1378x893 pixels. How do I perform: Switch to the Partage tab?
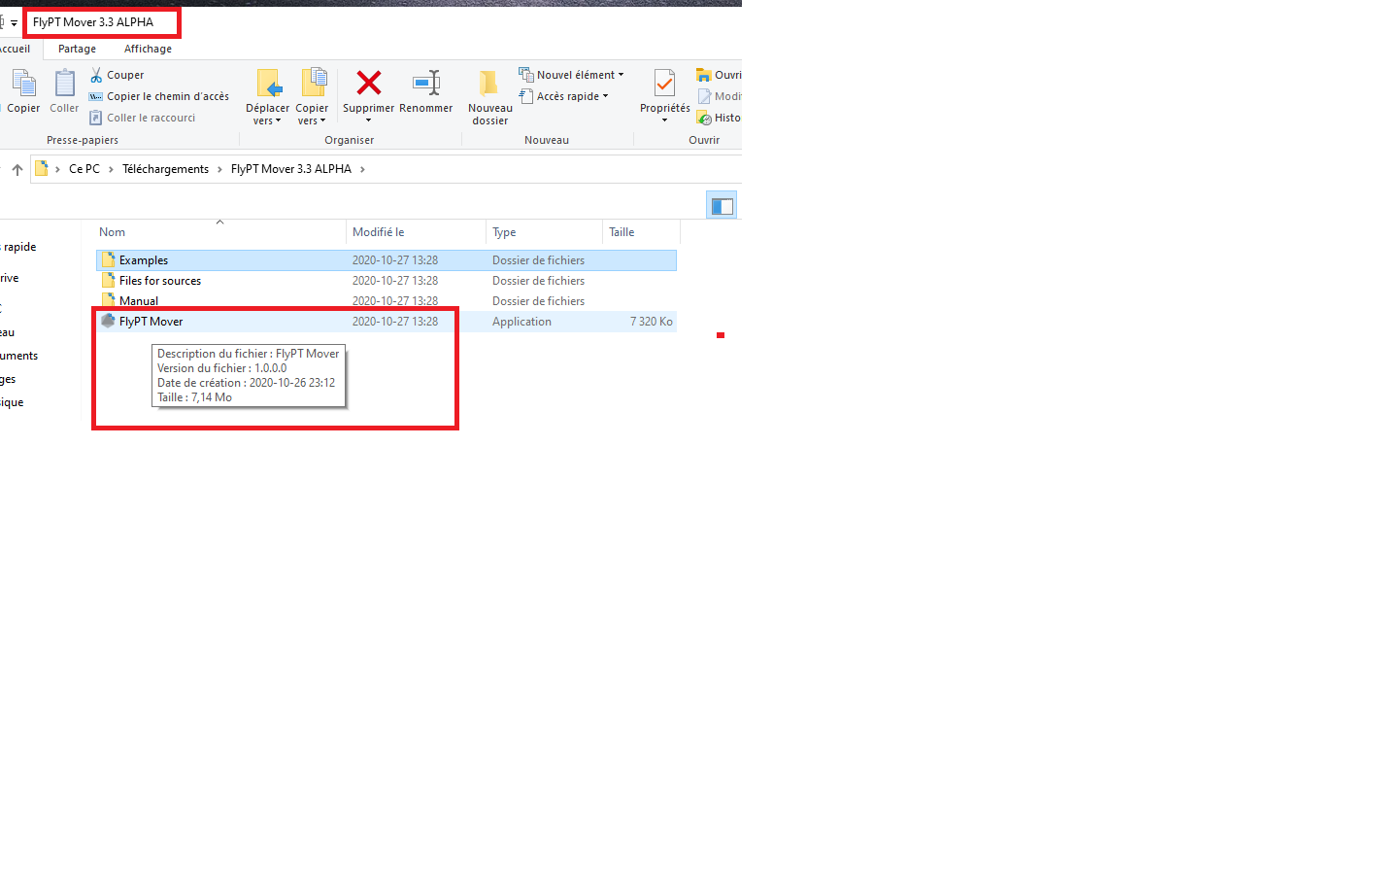click(x=77, y=49)
